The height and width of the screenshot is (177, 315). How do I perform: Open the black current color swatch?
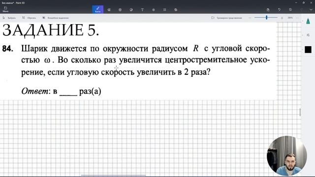point(308,50)
